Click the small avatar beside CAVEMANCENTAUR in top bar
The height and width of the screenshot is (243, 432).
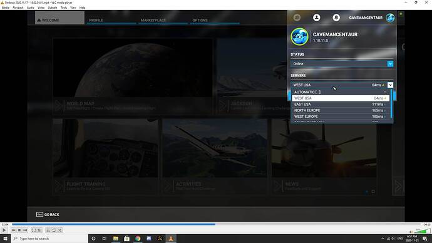tap(390, 18)
